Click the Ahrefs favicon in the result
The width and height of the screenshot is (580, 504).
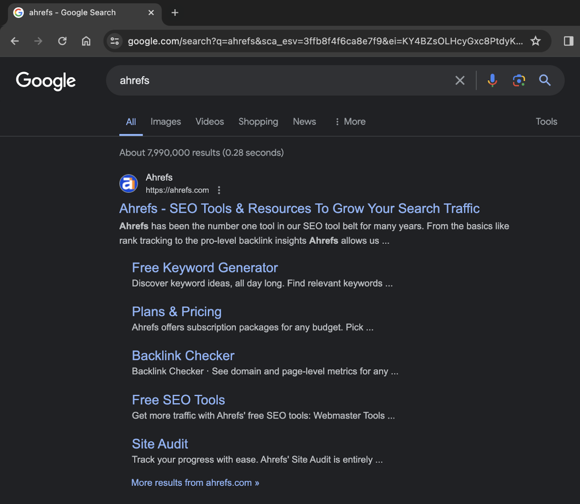128,184
